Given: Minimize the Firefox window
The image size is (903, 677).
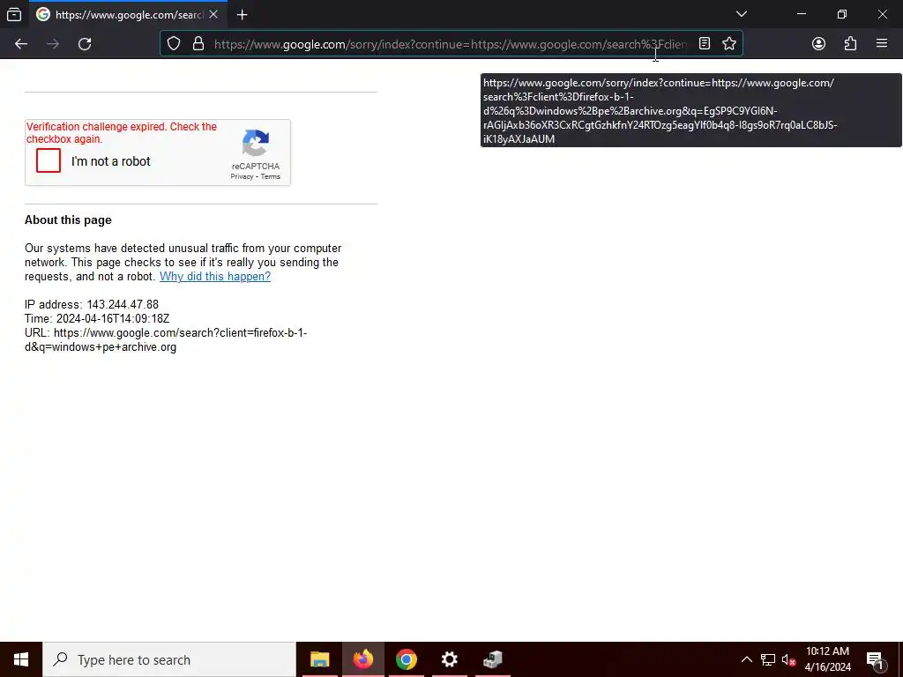Looking at the screenshot, I should coord(801,14).
